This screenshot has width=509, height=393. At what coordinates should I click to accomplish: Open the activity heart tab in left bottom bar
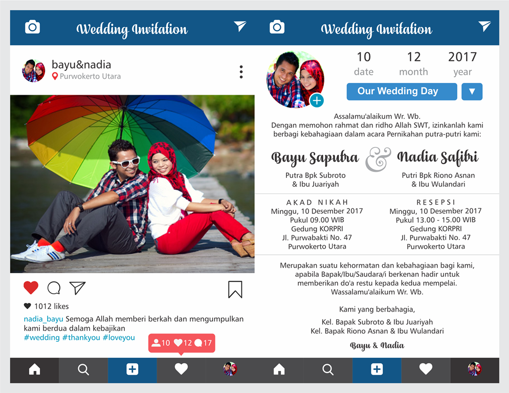click(x=181, y=369)
